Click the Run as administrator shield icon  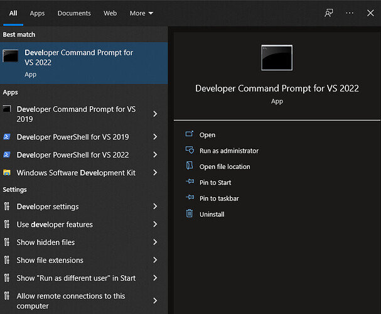pyautogui.click(x=190, y=151)
